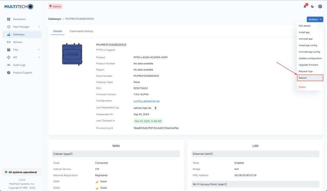
Task: Click the Cellular Service value LTE
Action: point(97,169)
